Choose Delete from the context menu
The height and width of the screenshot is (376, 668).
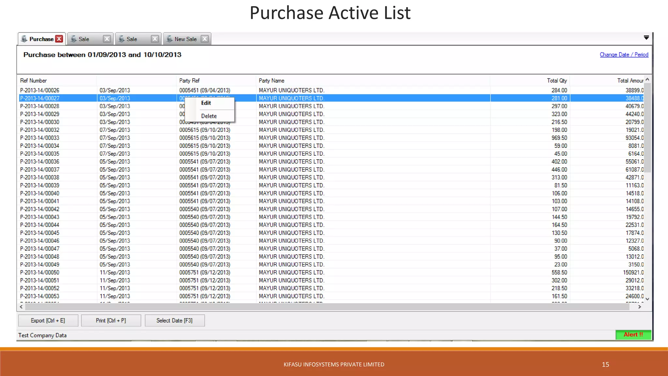209,116
